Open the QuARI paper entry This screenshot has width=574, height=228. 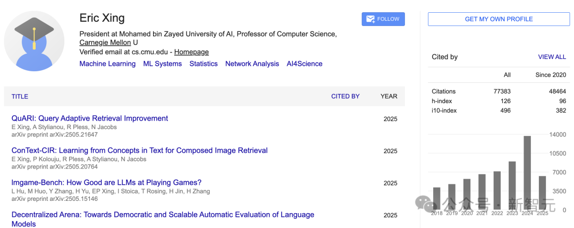point(90,119)
